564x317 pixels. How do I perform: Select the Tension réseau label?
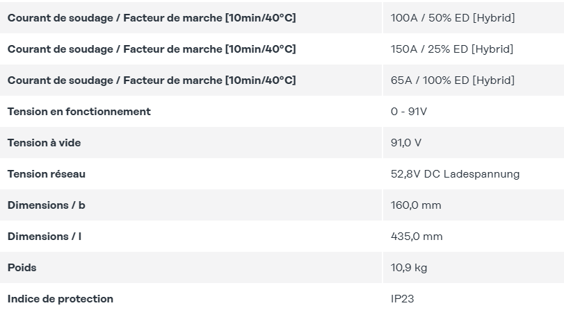(47, 174)
